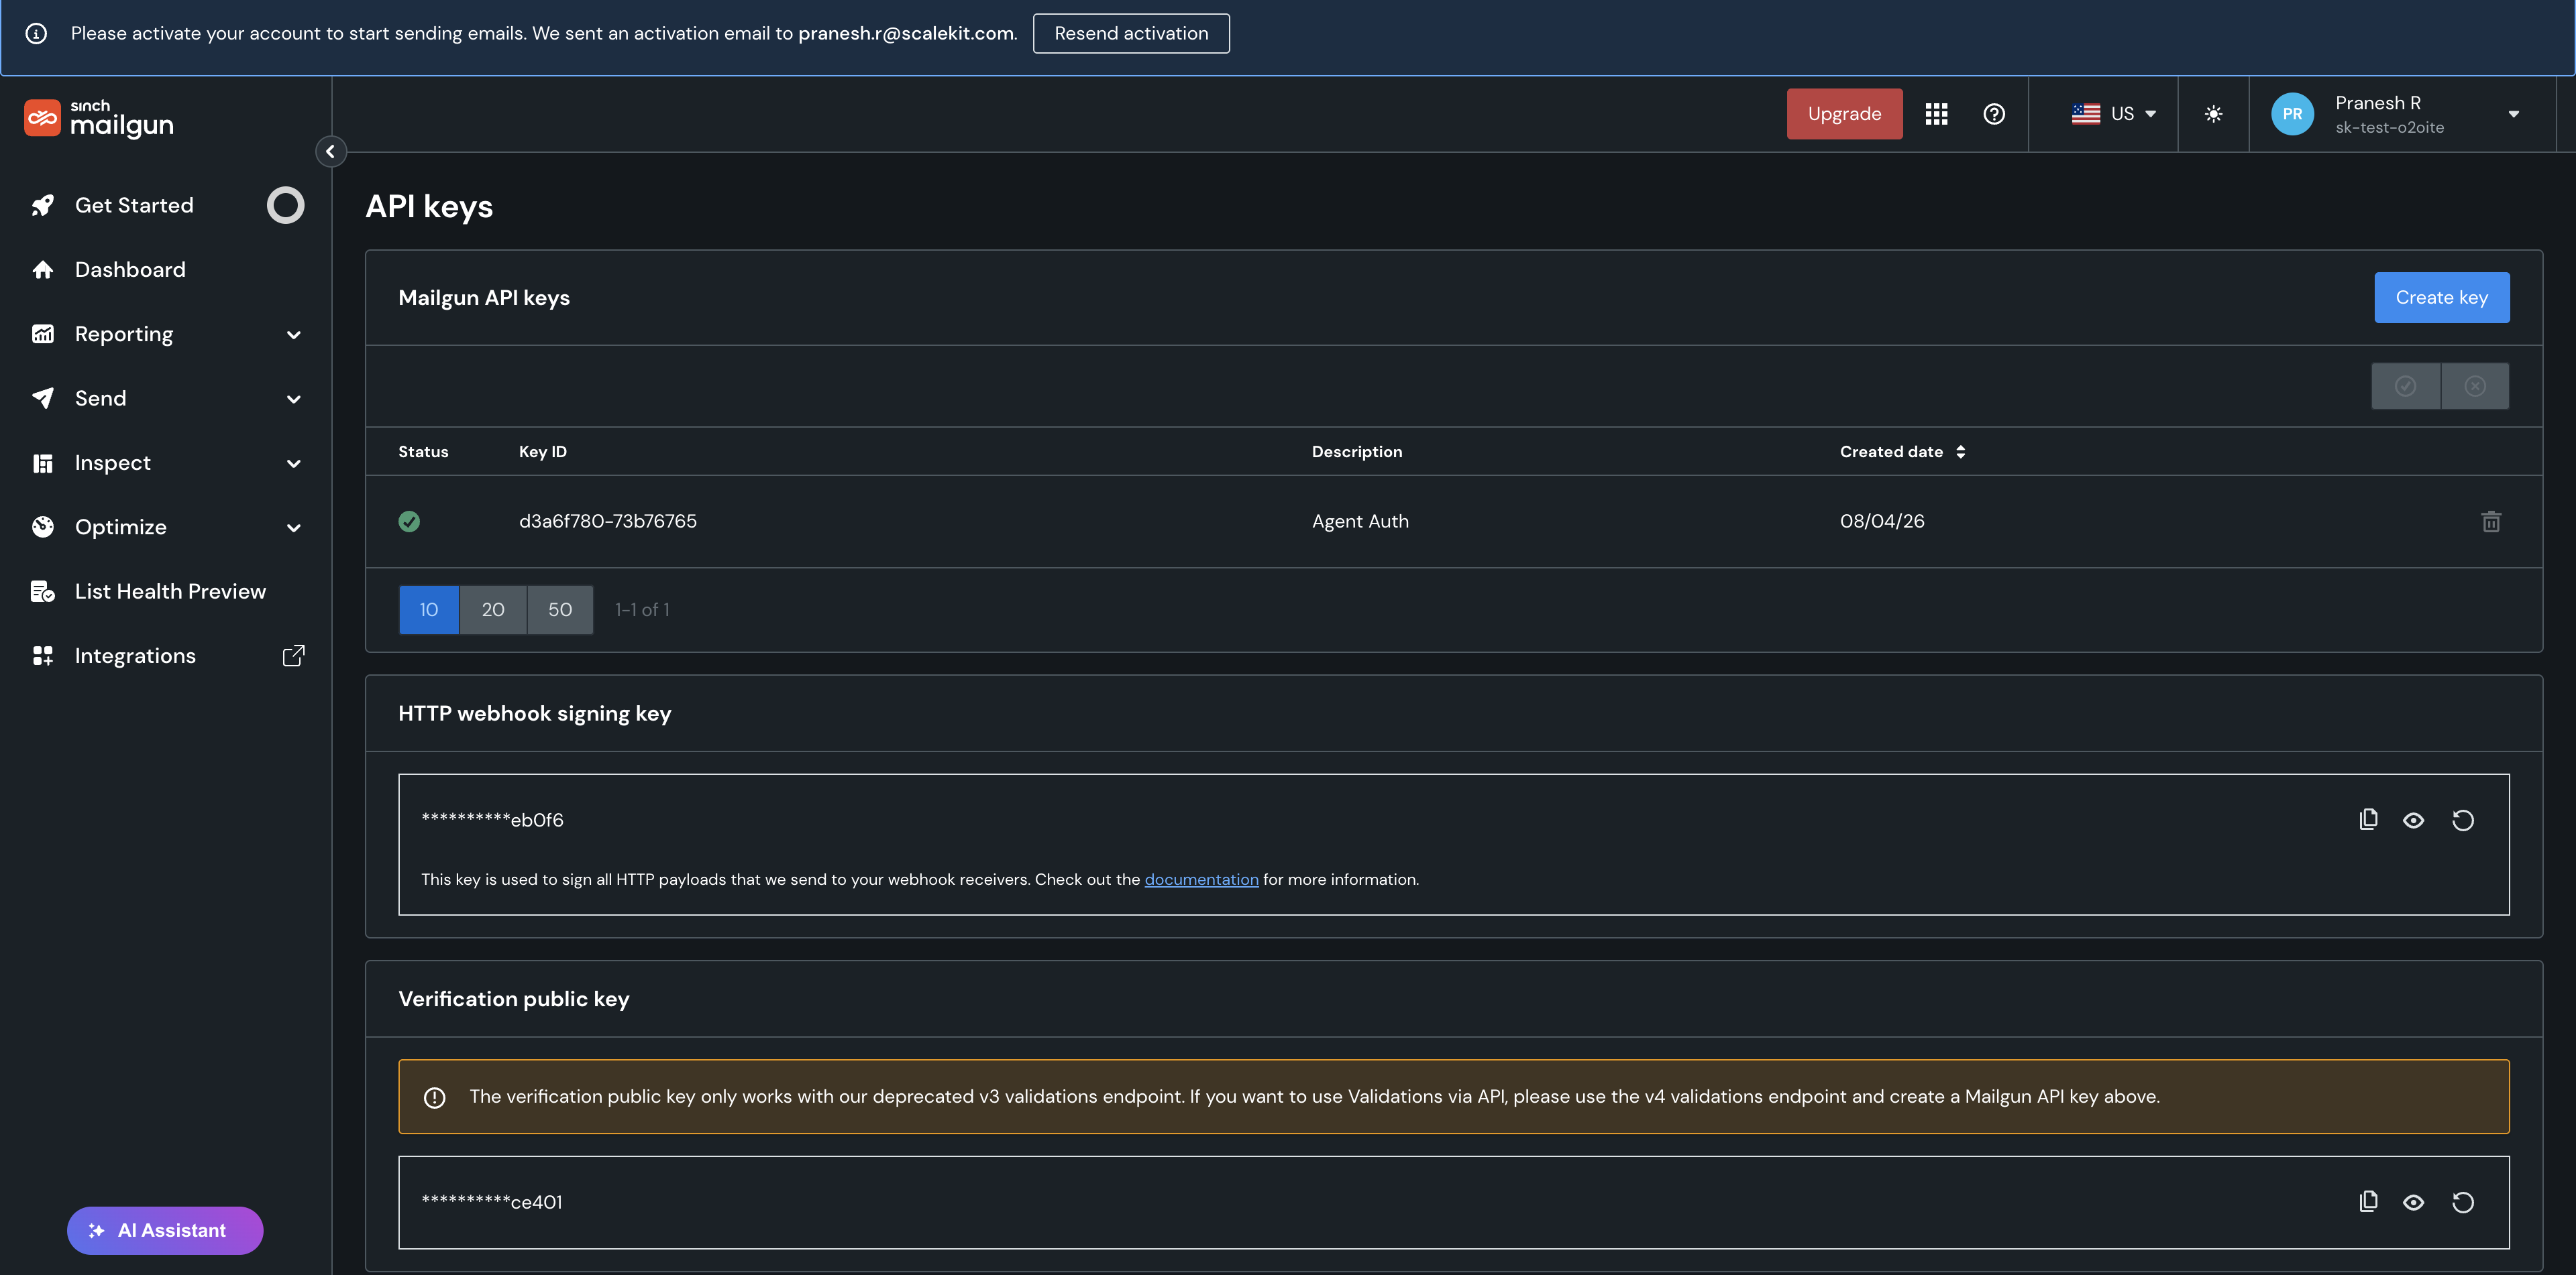Collapse the sidebar with the arrow button

pyautogui.click(x=331, y=152)
